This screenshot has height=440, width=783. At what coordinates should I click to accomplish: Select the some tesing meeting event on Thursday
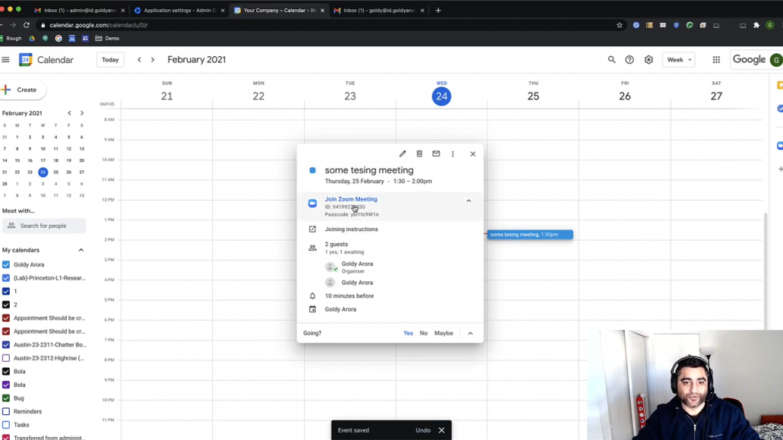[x=530, y=234]
